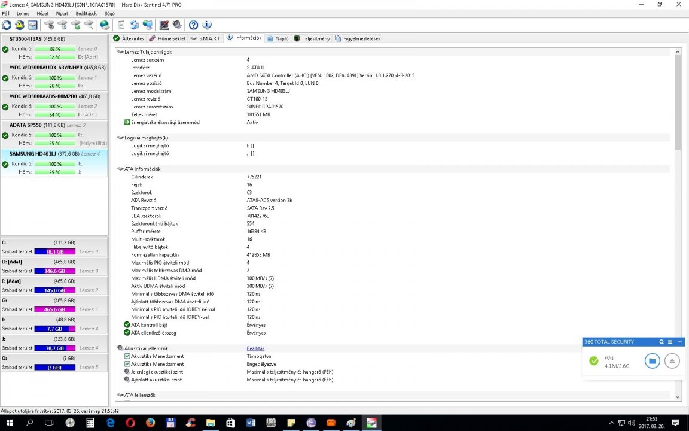Open Opera browser from the taskbar
The width and height of the screenshot is (689, 431).
pyautogui.click(x=130, y=423)
